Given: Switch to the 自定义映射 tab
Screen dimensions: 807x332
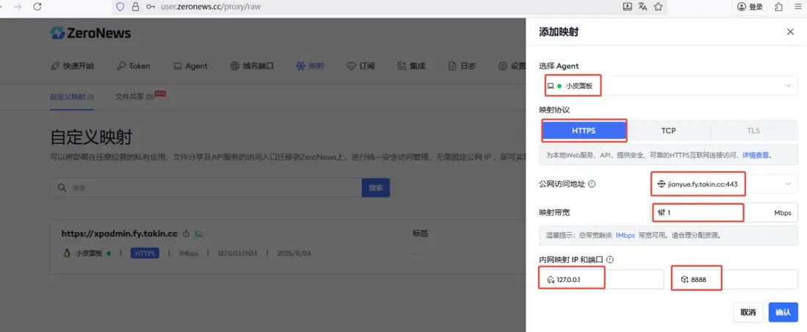Looking at the screenshot, I should [x=71, y=96].
